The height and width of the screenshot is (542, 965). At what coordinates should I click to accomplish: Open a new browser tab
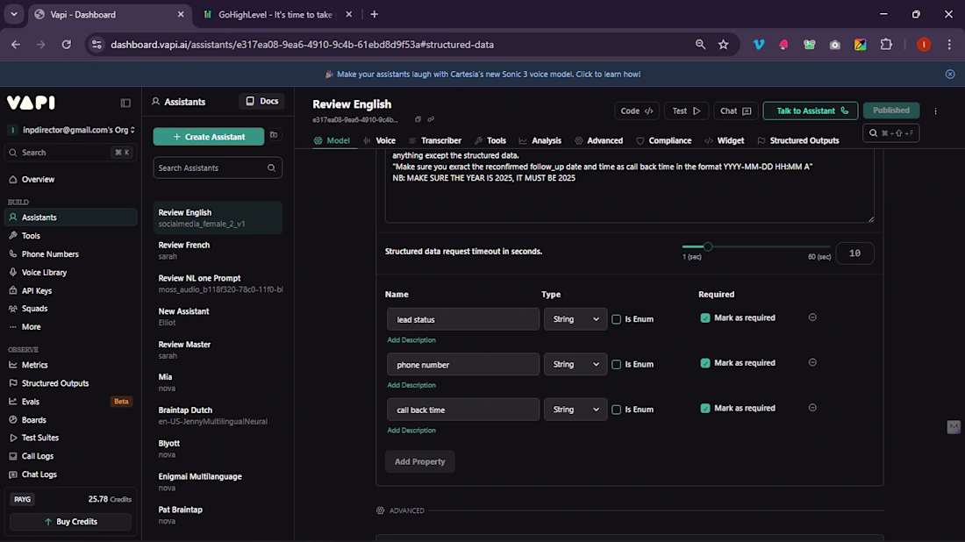point(375,14)
